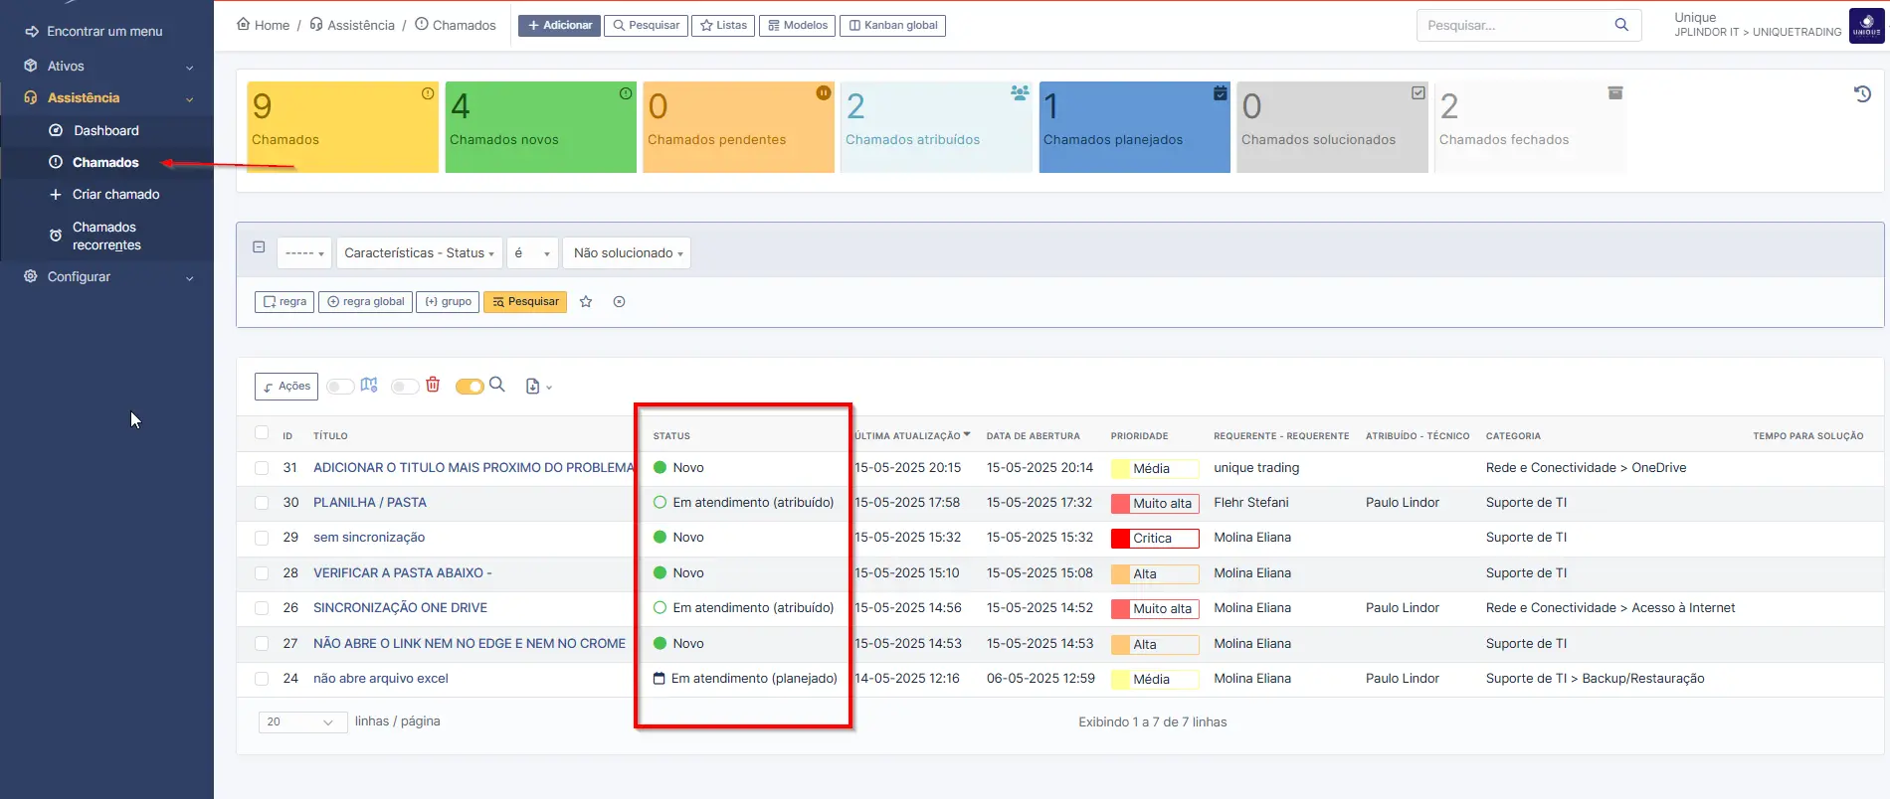The width and height of the screenshot is (1890, 799).
Task: Select 'Criar chamado' in the sidebar
Action: (x=115, y=195)
